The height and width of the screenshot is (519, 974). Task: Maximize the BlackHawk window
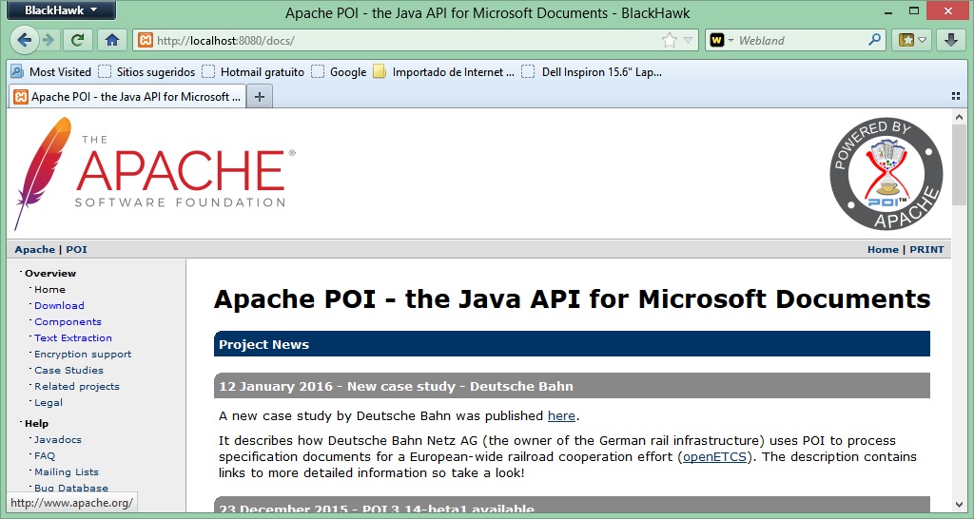click(914, 10)
